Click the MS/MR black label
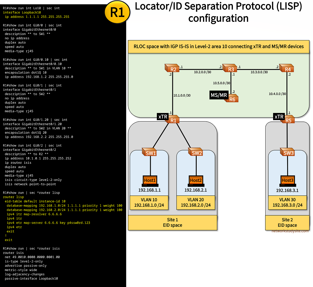The width and height of the screenshot is (313, 287). (x=219, y=95)
